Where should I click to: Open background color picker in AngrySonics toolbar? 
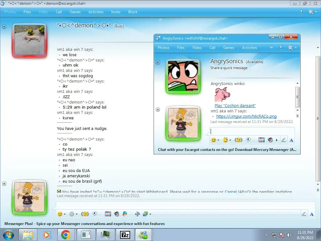(261, 140)
